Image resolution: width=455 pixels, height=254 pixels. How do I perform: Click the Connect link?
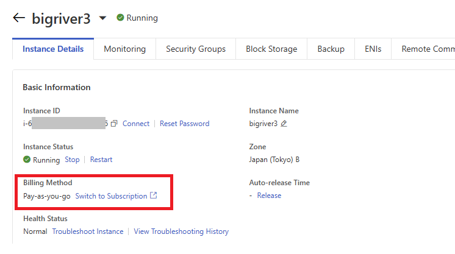136,124
